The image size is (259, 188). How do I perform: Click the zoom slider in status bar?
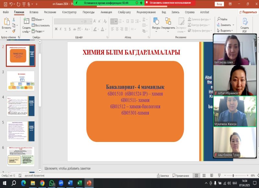tap(233, 175)
